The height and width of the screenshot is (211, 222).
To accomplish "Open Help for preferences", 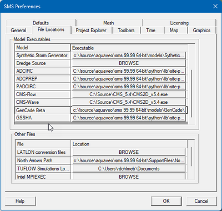I will coord(20,201).
